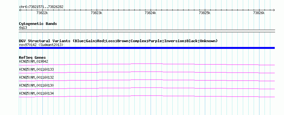
Task: Open the KCNQ5|NM_019842 transcript label
Action: pyautogui.click(x=34, y=61)
